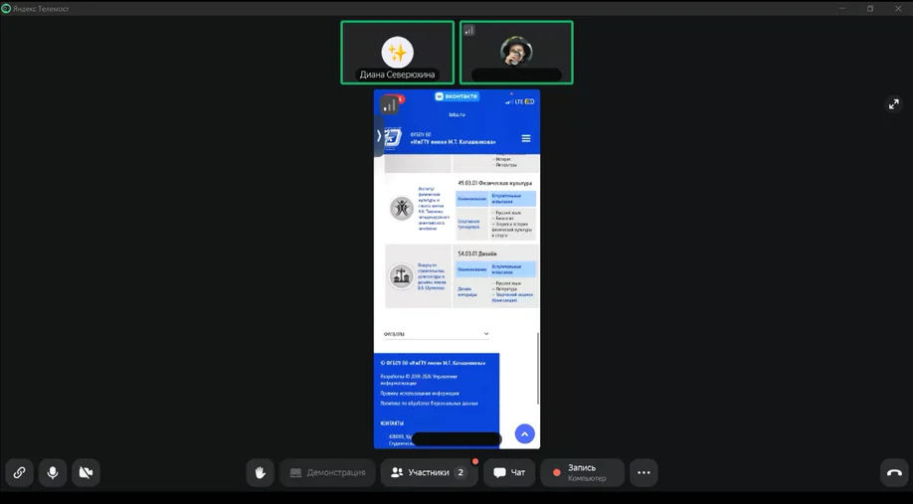Click the LTE status indicator on phone
Viewport: 913px width, 504px height.
coord(519,101)
